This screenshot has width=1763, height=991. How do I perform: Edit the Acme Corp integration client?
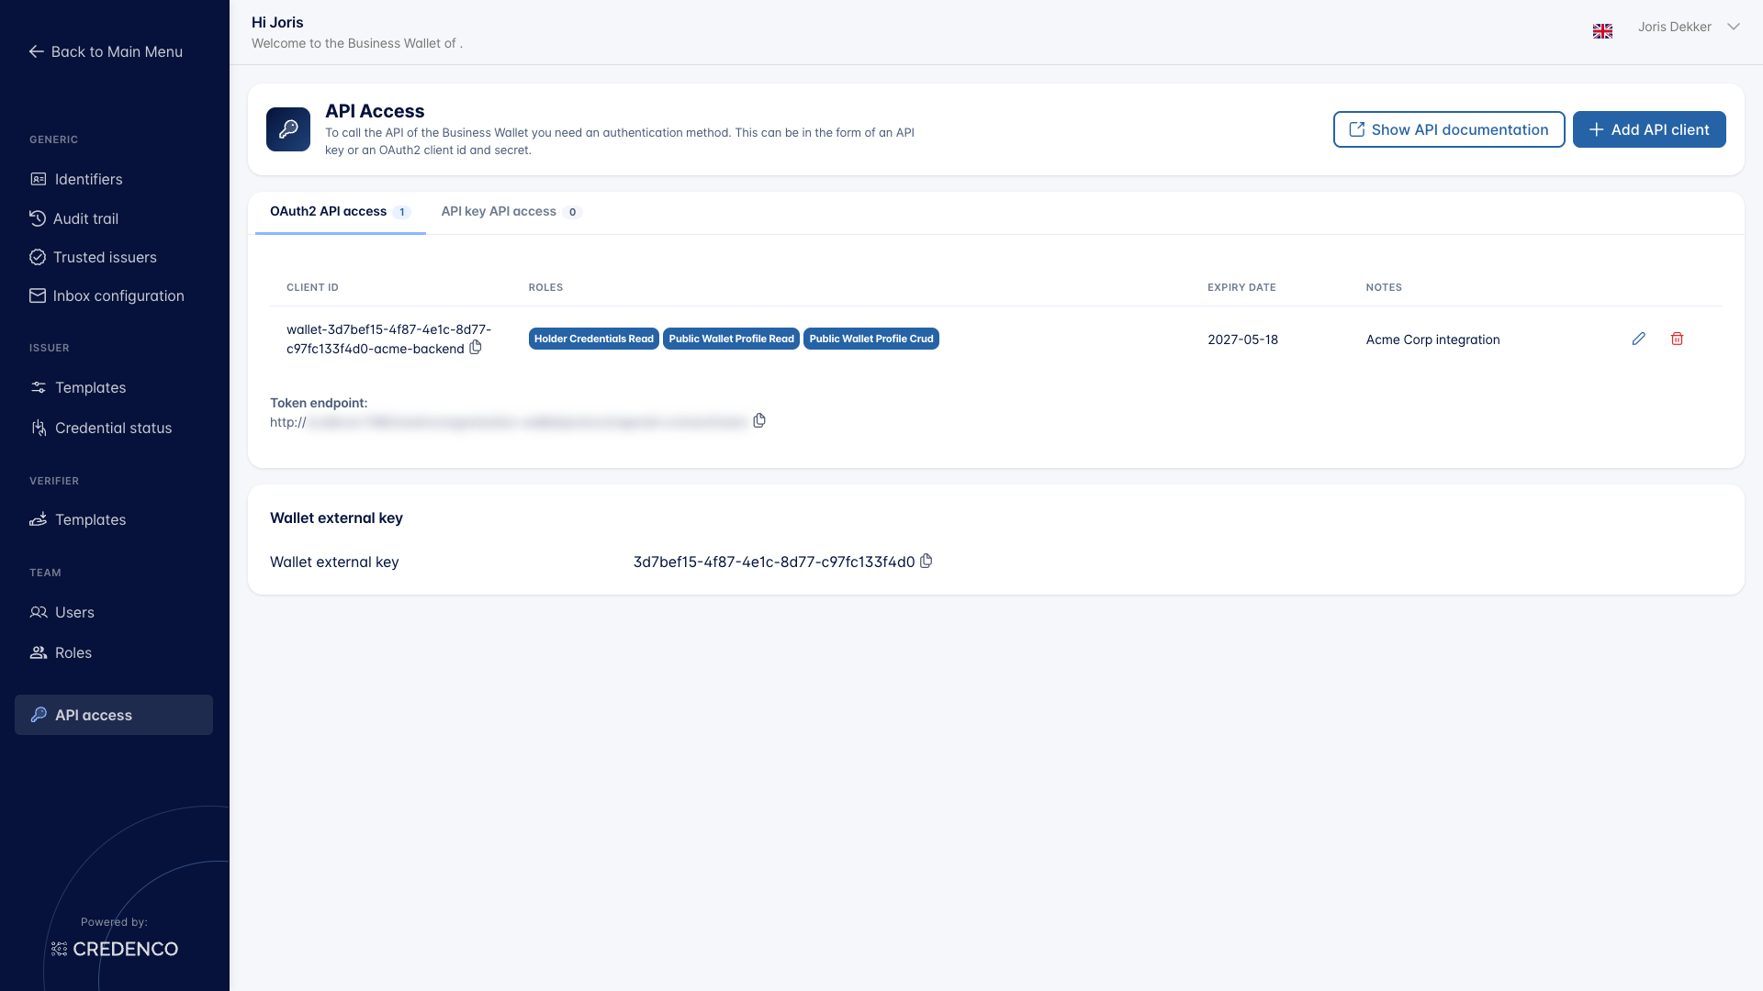[x=1638, y=339]
